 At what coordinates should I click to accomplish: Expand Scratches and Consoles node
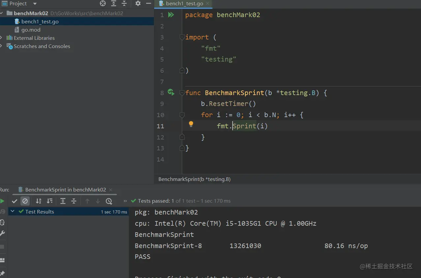(x=2, y=46)
